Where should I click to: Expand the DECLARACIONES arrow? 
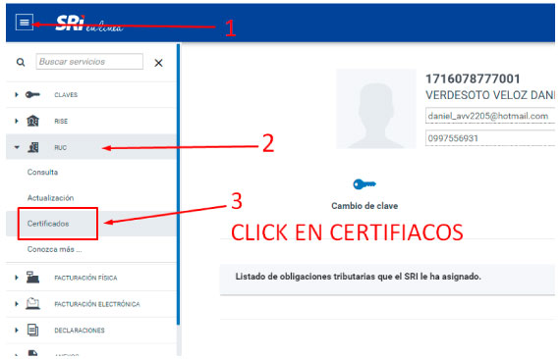pyautogui.click(x=16, y=331)
